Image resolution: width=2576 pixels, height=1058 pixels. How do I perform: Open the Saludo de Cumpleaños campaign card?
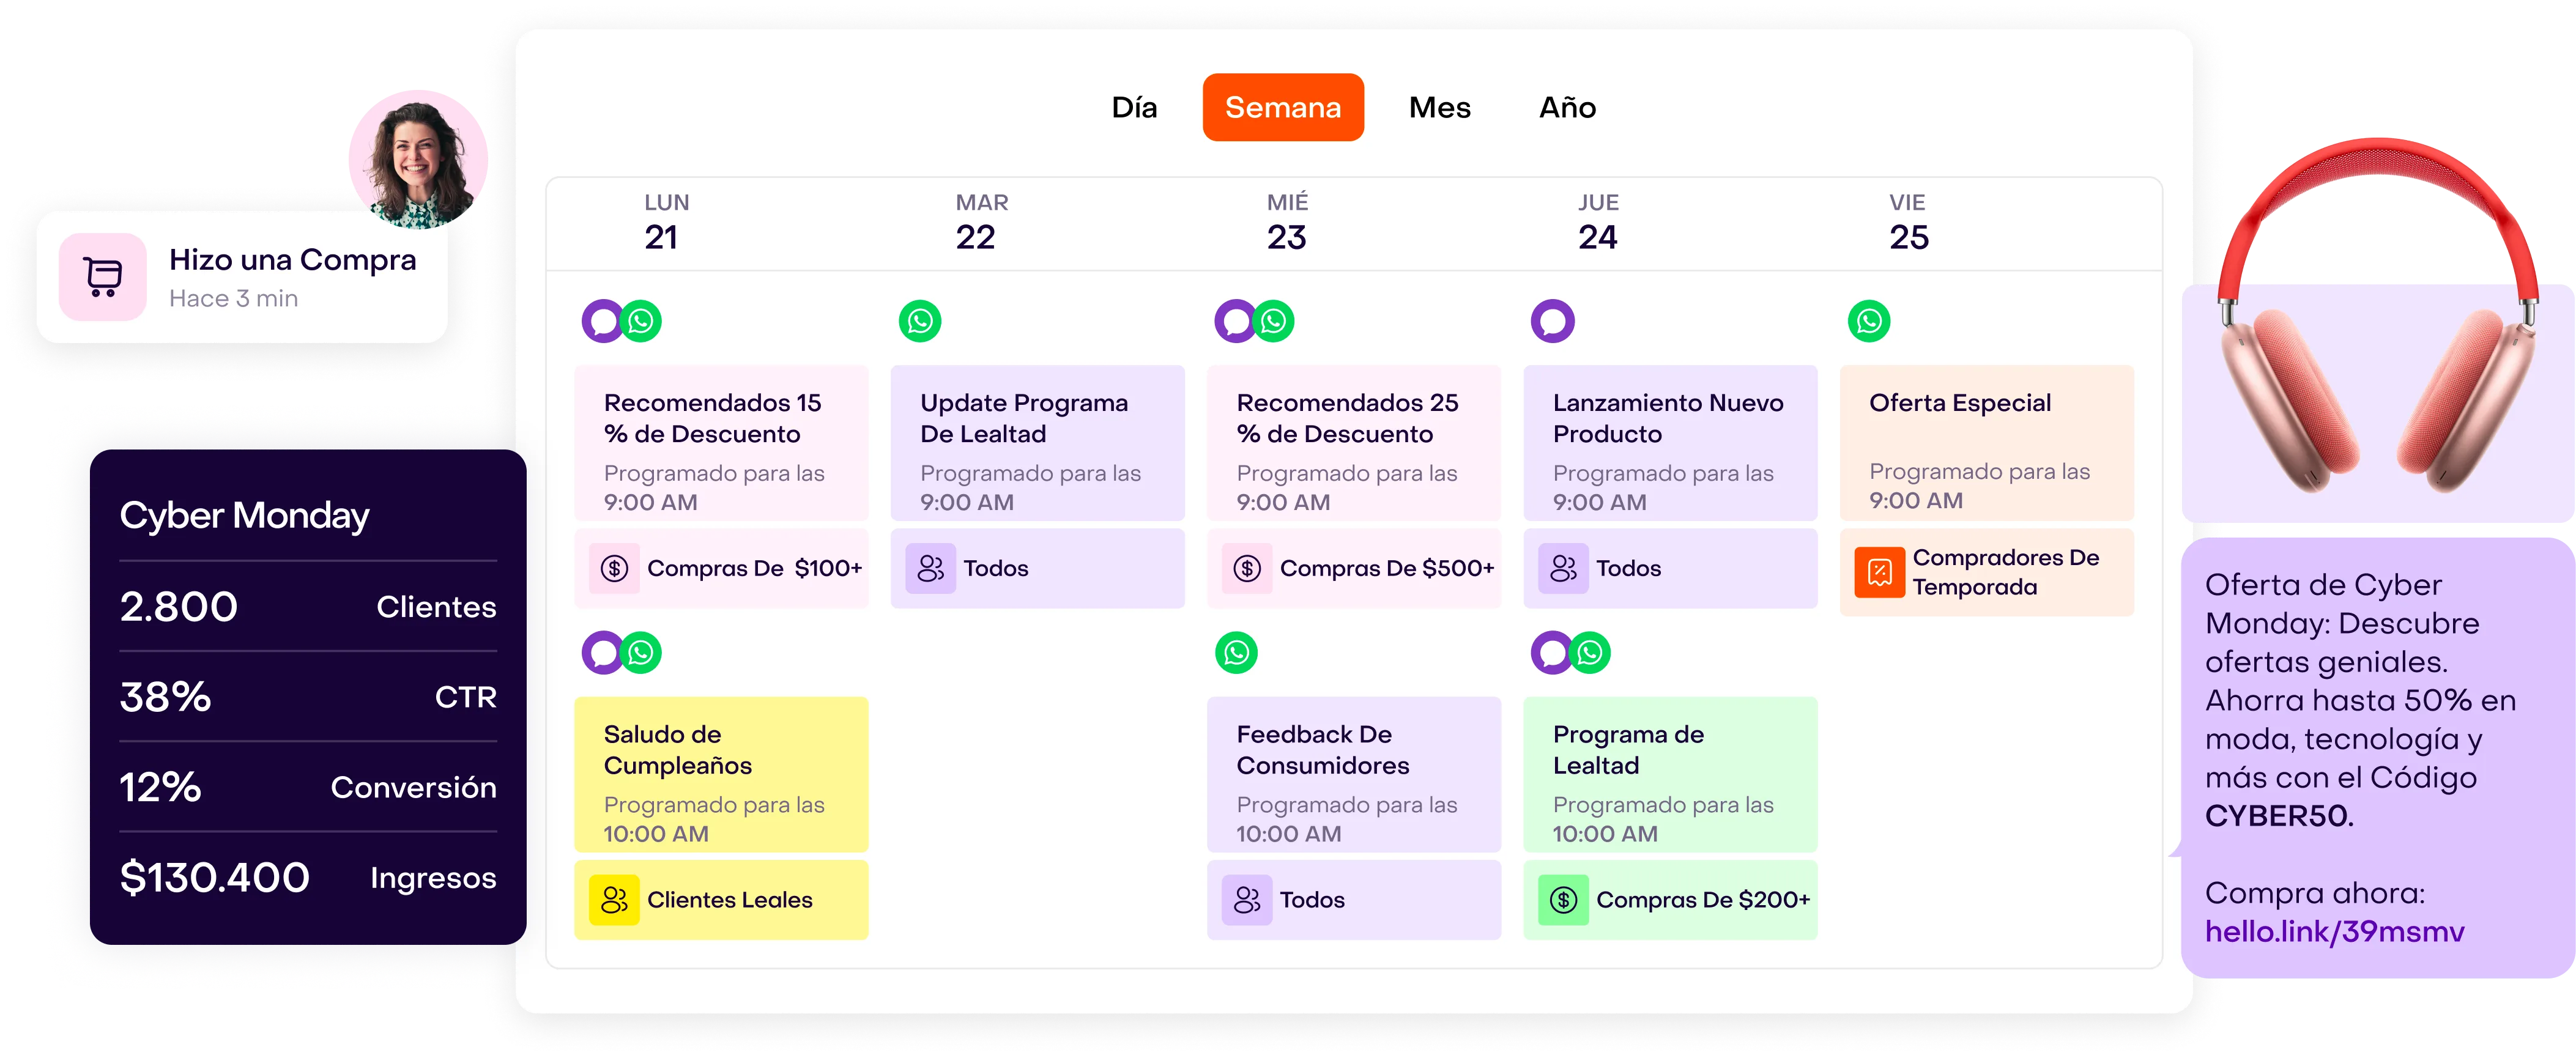point(721,775)
